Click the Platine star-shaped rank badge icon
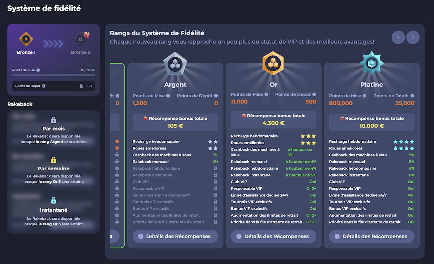 371,64
